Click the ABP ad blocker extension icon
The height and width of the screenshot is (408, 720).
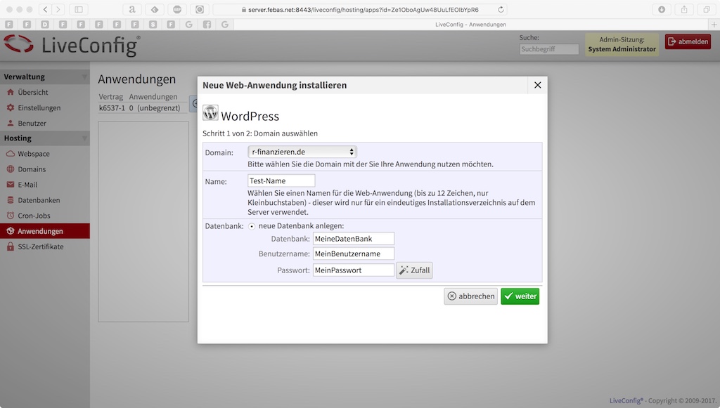[177, 9]
